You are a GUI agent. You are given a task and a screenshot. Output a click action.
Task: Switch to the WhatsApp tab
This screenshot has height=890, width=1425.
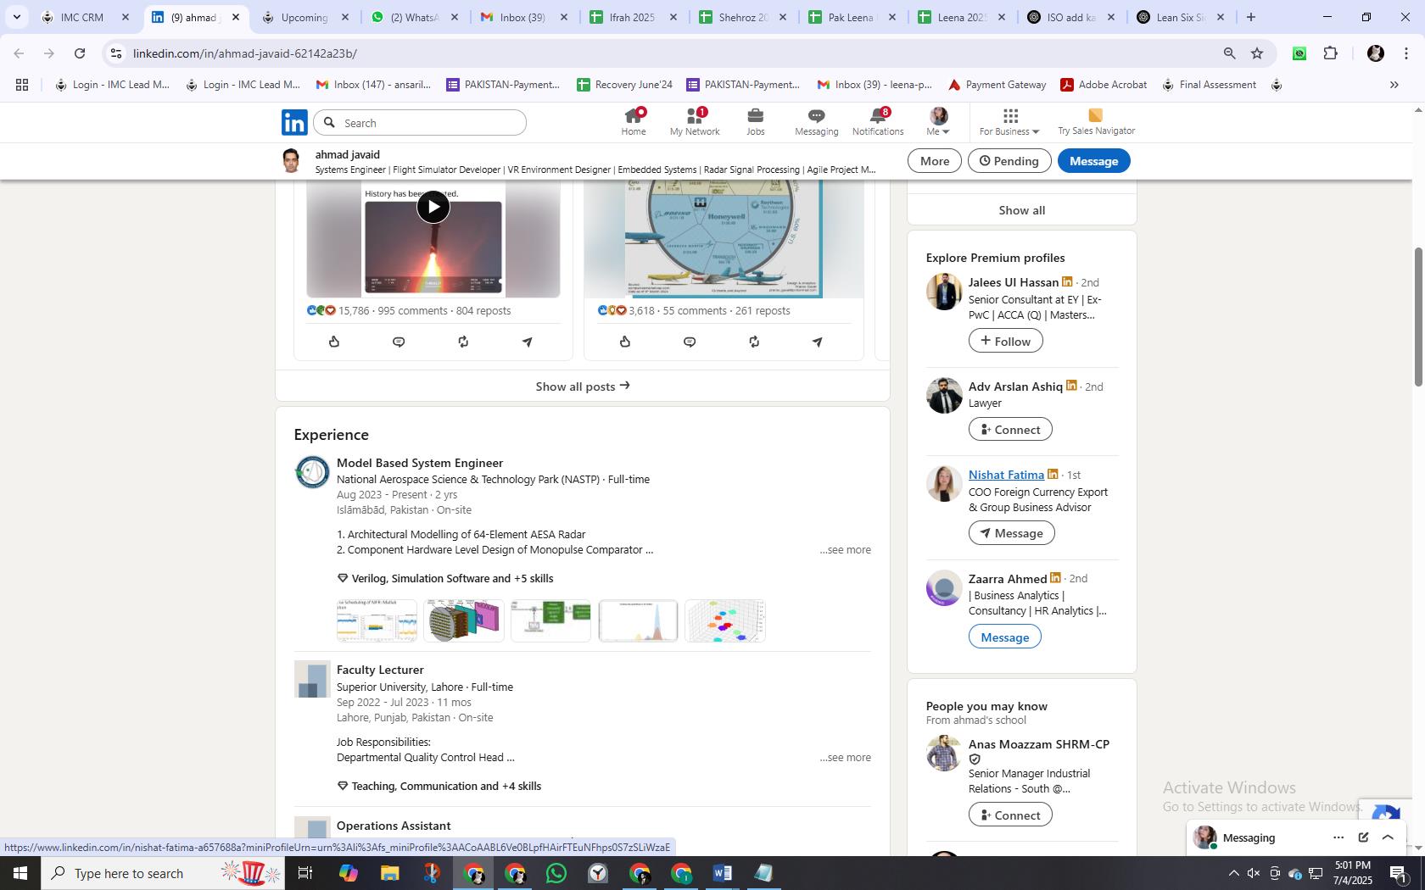coord(414,17)
